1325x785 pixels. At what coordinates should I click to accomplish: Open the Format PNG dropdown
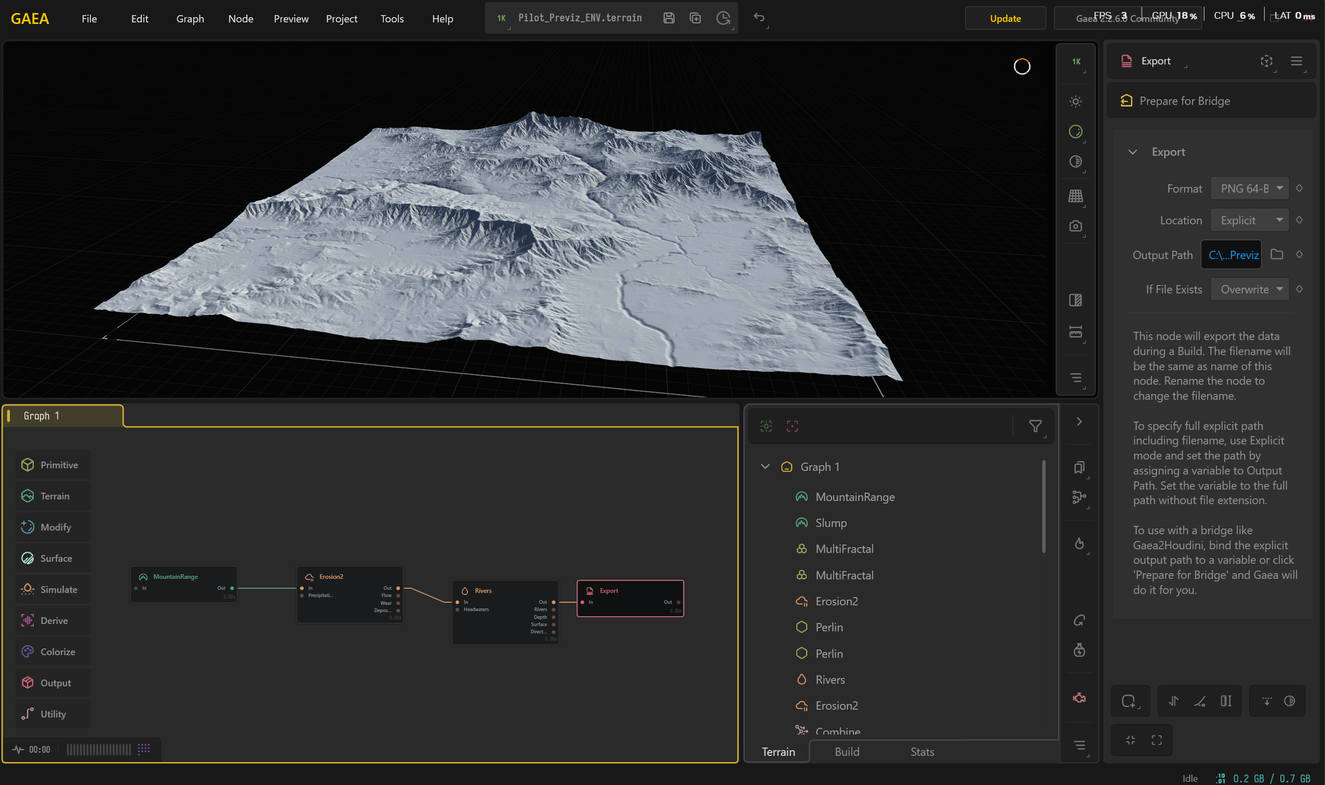point(1250,189)
